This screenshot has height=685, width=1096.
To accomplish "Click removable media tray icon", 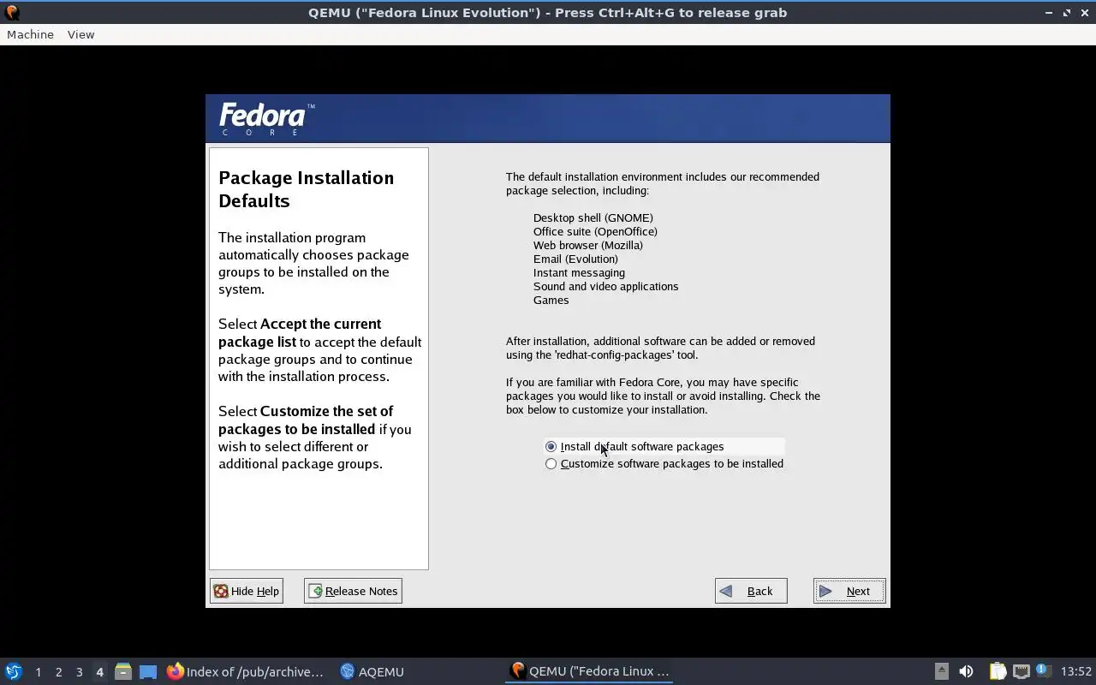I will pyautogui.click(x=941, y=671).
